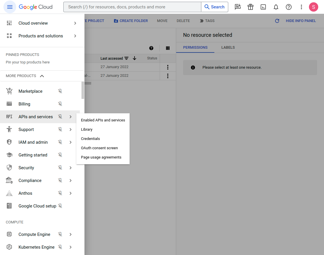The height and width of the screenshot is (255, 324).
Task: Open the API Library menu entry
Action: (103, 129)
